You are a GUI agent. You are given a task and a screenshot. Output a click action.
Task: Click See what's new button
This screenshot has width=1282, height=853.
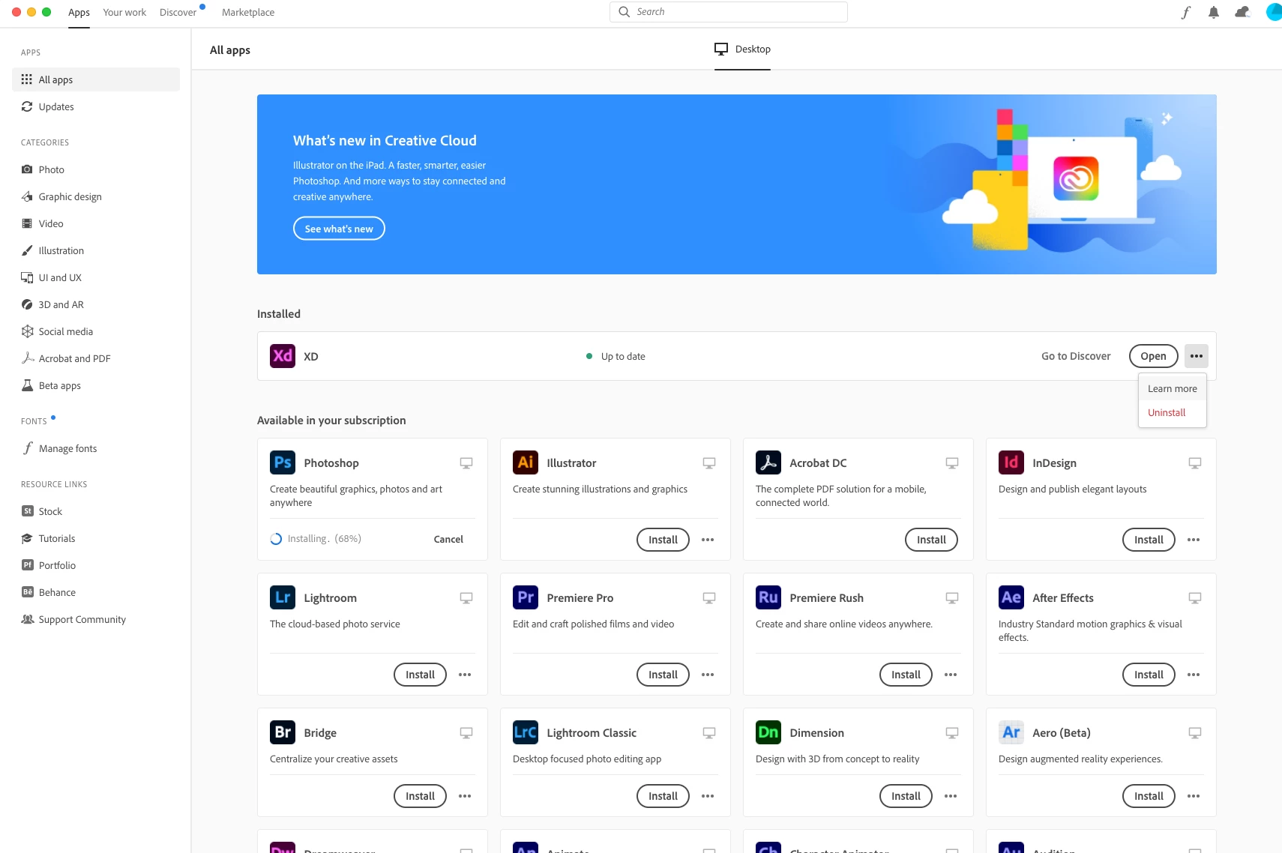point(339,229)
